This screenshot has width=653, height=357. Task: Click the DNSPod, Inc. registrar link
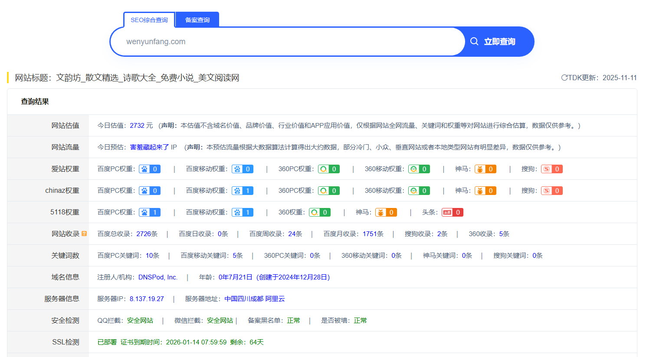click(x=158, y=277)
